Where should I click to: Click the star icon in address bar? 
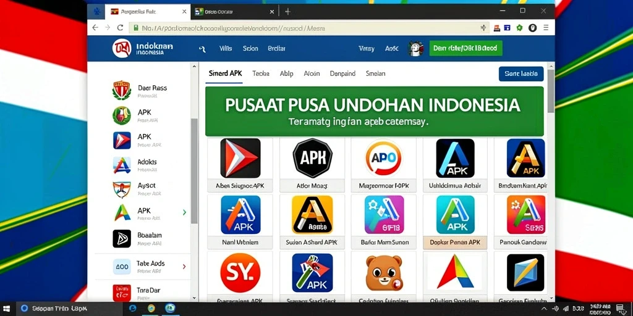483,28
